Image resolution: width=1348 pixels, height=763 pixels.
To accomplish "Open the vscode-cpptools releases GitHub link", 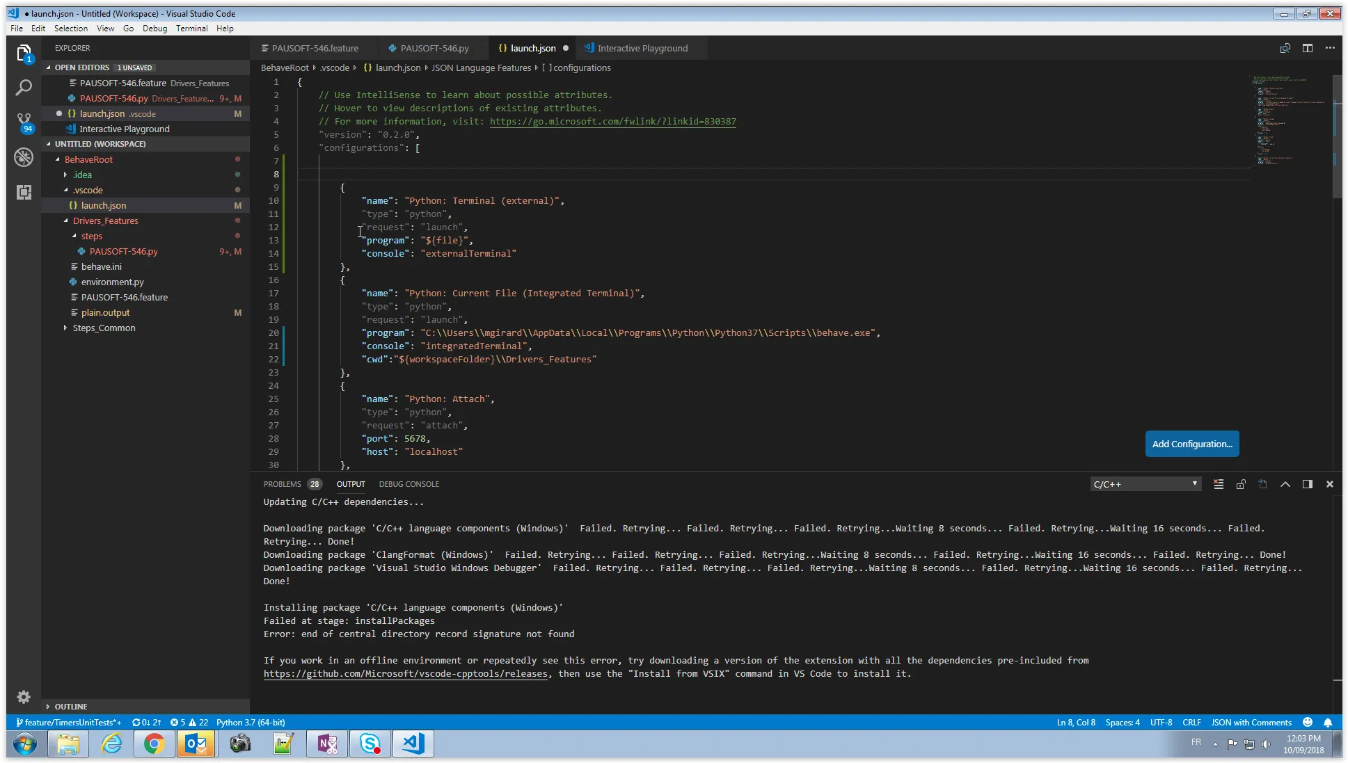I will click(406, 673).
